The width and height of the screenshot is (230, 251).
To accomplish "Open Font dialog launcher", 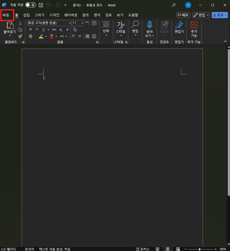I will pos(97,42).
